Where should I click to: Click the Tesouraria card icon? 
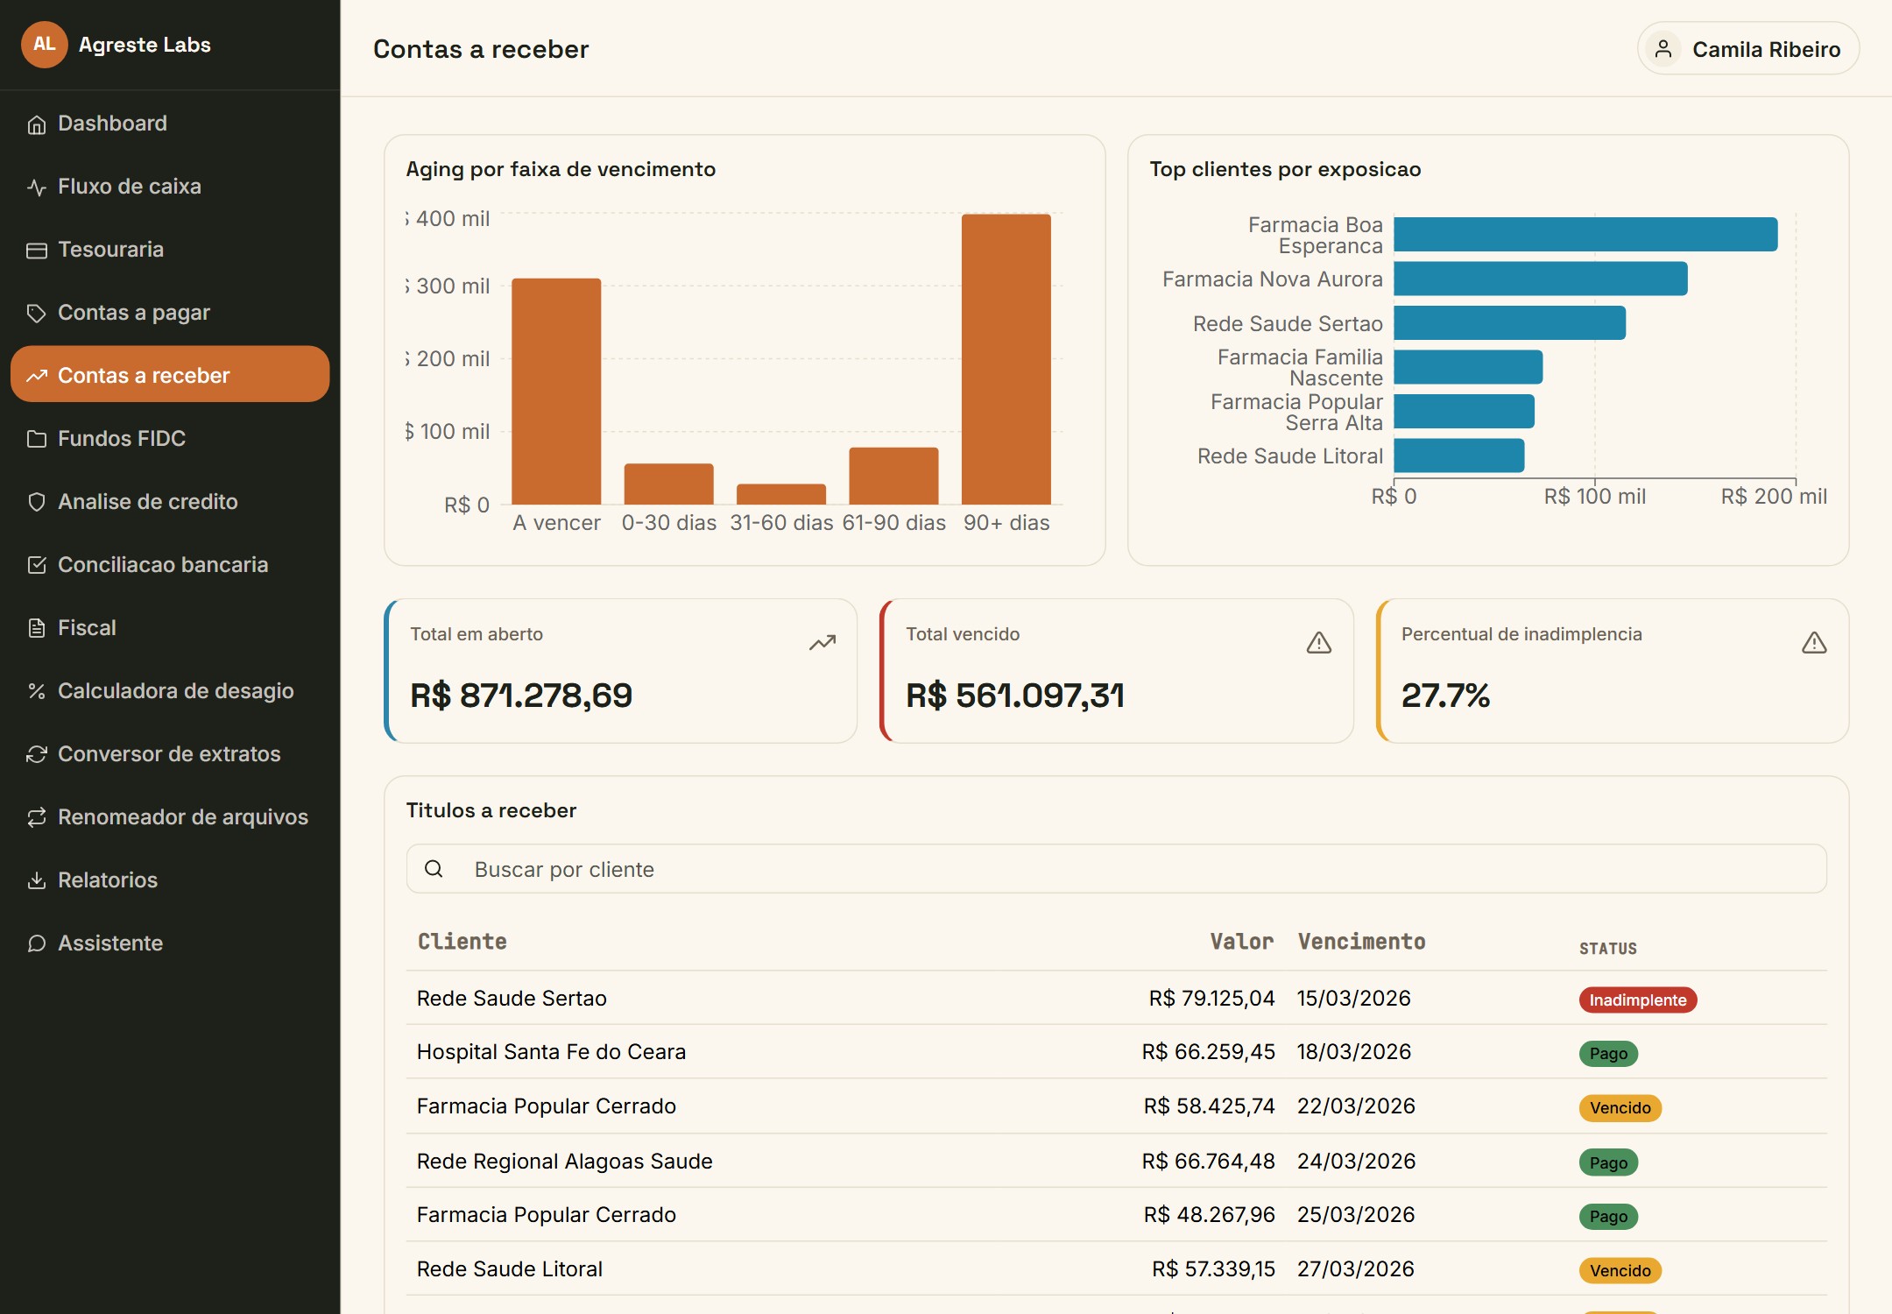point(36,251)
